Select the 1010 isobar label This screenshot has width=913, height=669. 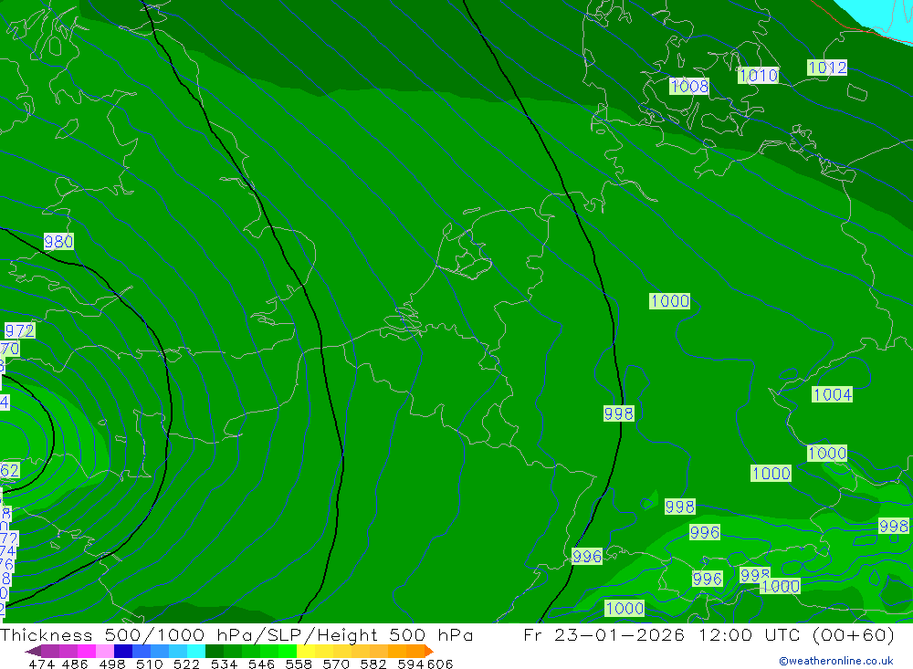click(758, 75)
